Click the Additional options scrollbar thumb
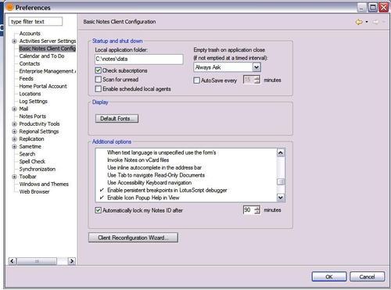The image size is (391, 290). click(x=281, y=182)
